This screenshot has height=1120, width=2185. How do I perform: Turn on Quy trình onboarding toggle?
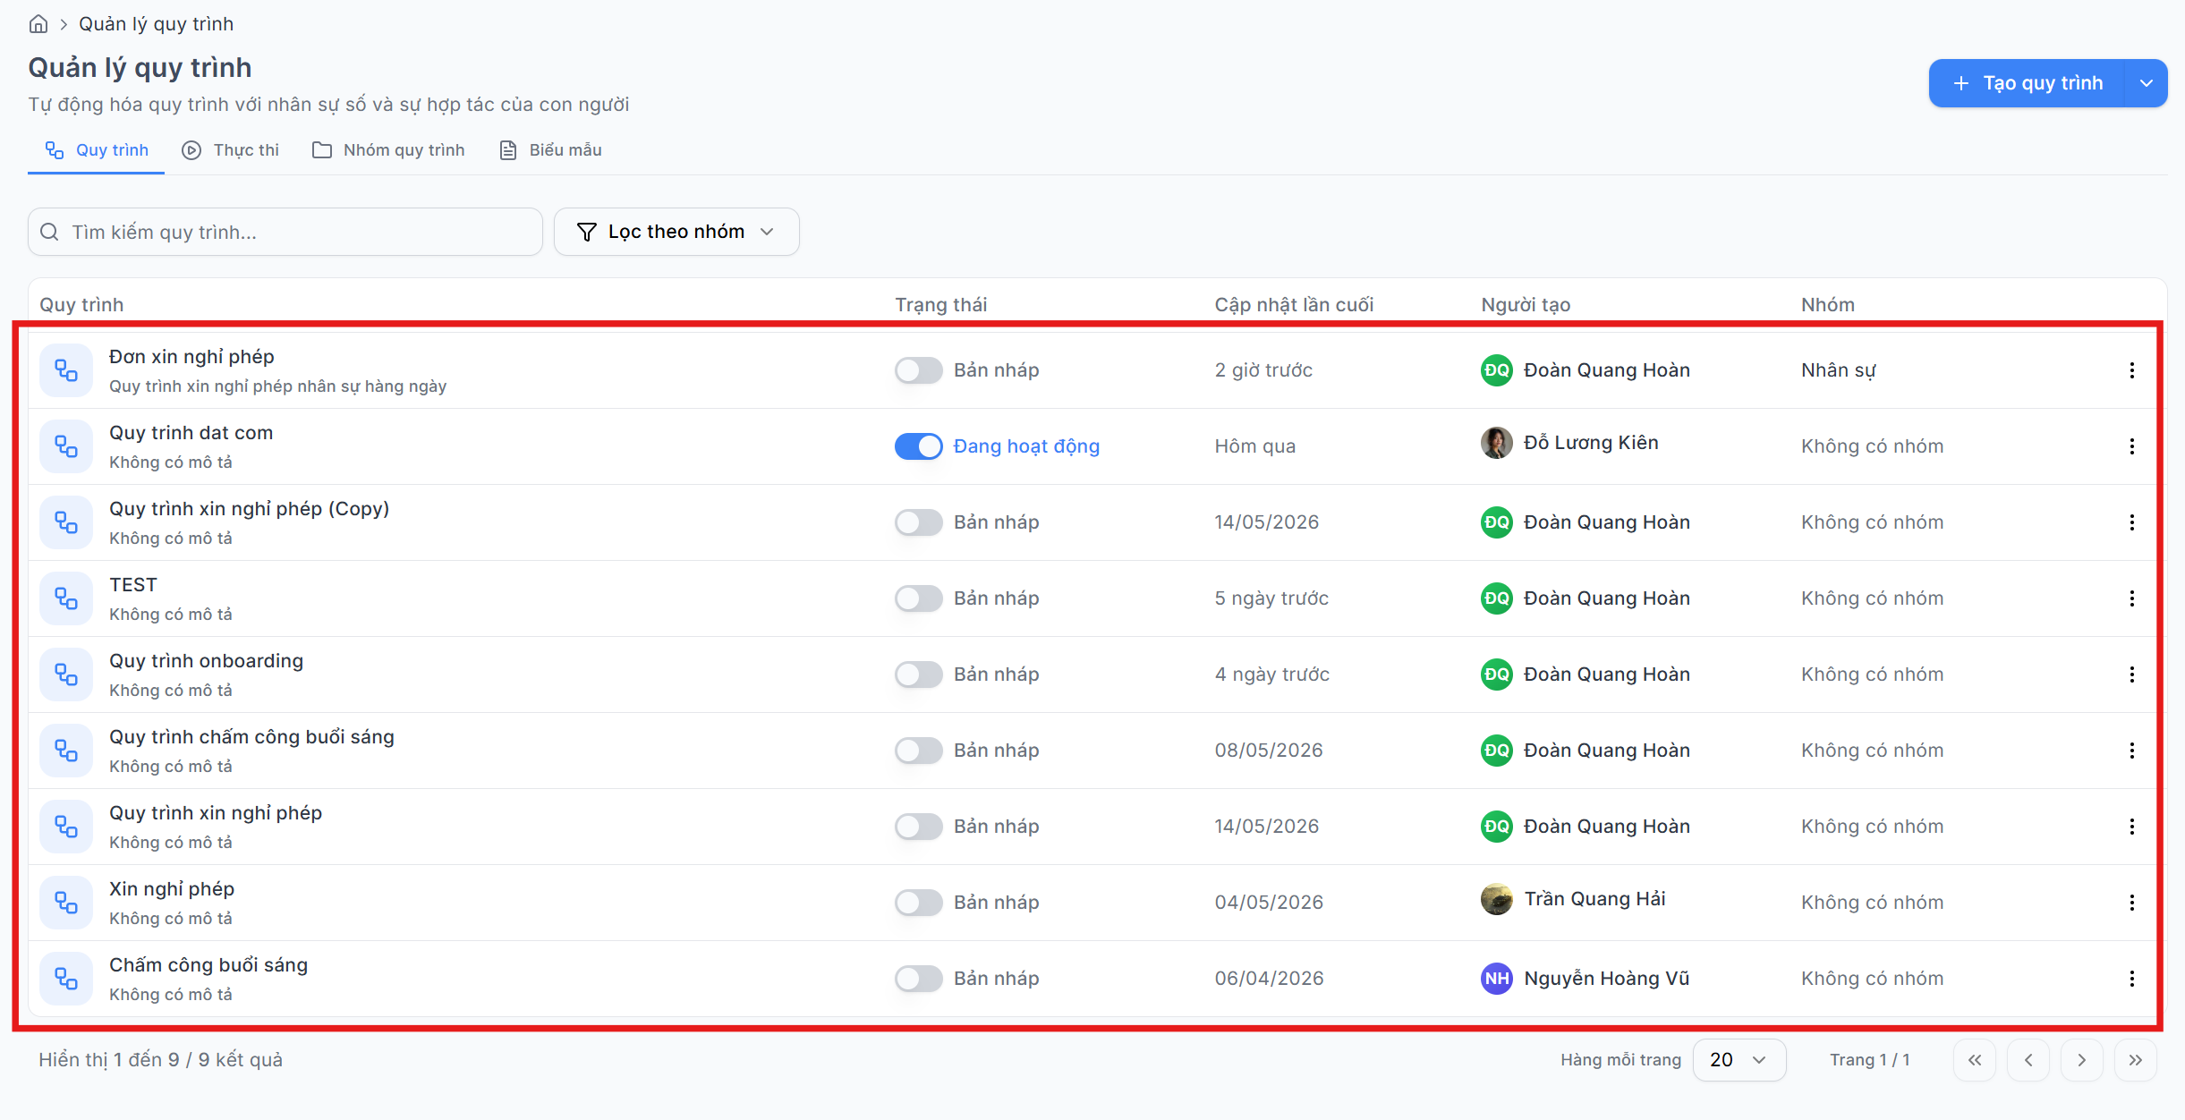(919, 675)
